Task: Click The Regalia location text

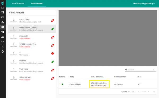Action: (x=24, y=55)
